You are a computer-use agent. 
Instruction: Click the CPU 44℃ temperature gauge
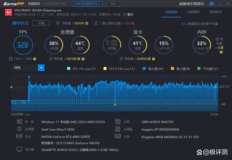tap(80, 45)
